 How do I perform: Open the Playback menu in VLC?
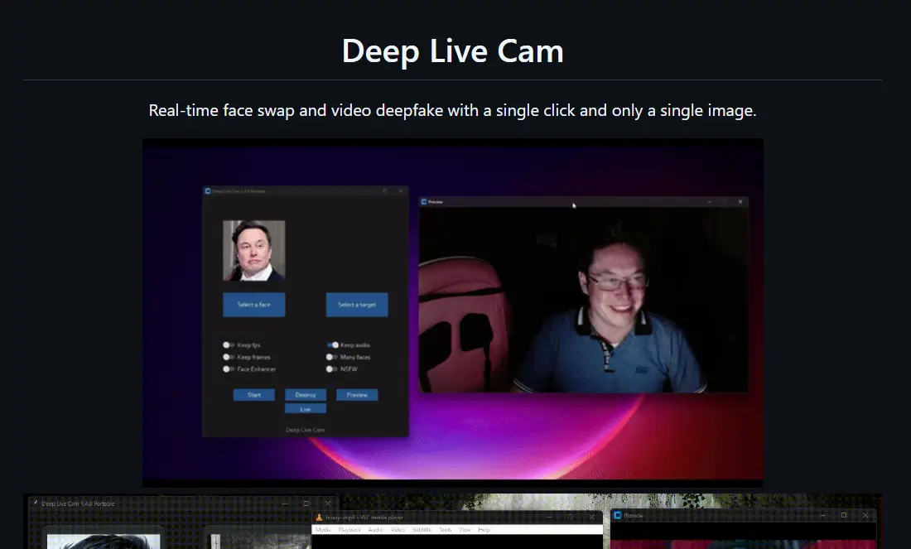349,530
